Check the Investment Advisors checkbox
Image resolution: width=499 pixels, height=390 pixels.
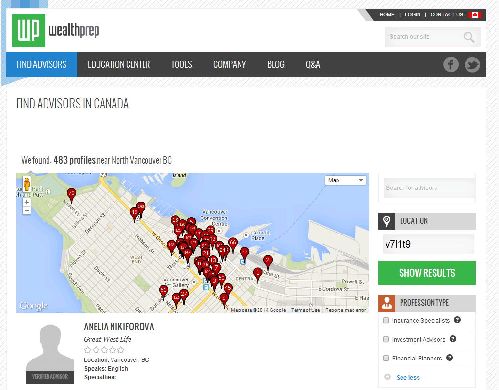(386, 340)
